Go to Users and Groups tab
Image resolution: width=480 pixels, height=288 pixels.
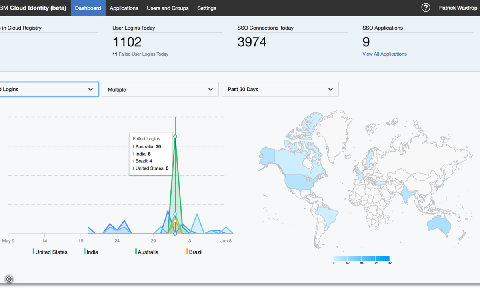coord(168,8)
